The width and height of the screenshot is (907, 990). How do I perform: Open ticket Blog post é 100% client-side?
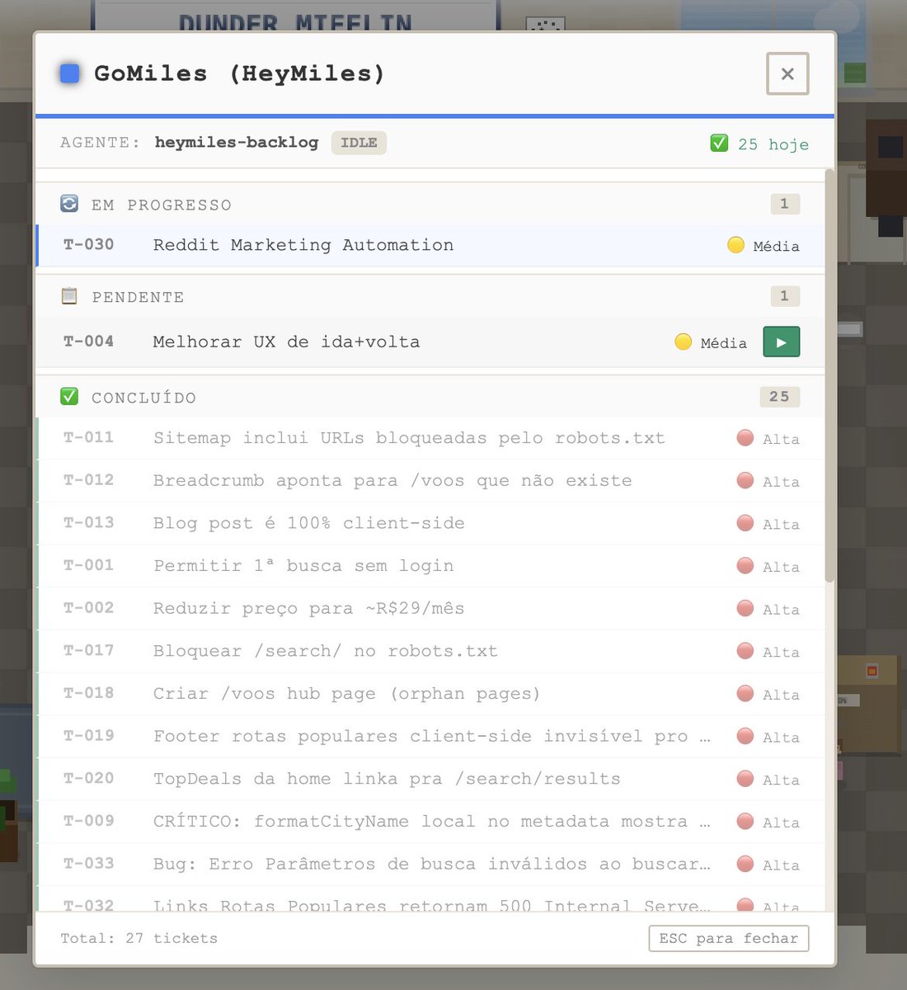coord(430,523)
